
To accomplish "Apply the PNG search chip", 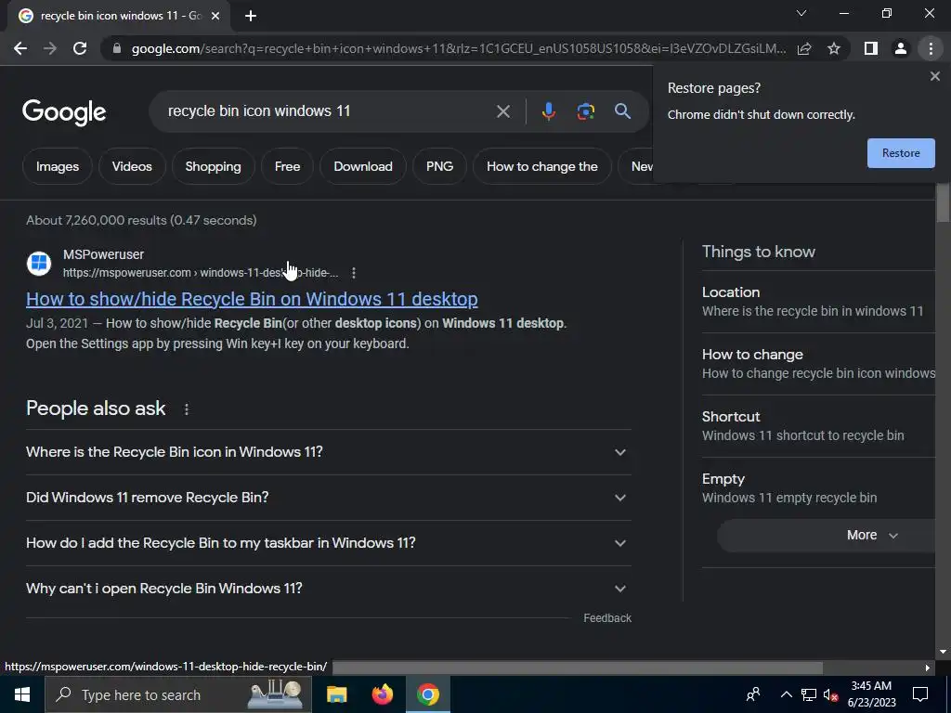I will (x=439, y=166).
